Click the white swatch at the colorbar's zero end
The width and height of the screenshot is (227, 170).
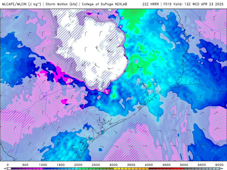click(9, 169)
